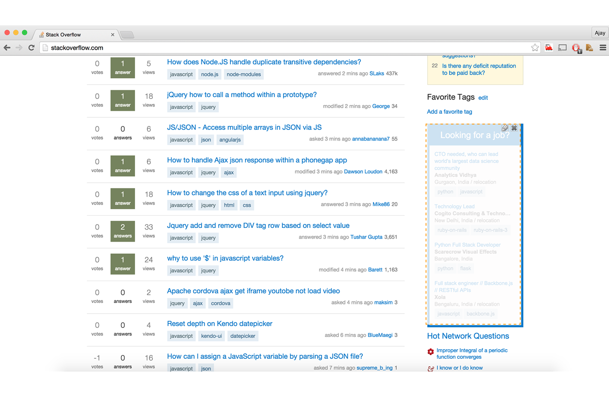Screen dimensions: 609x406
Task: Click the css tag
Action: coord(247,205)
